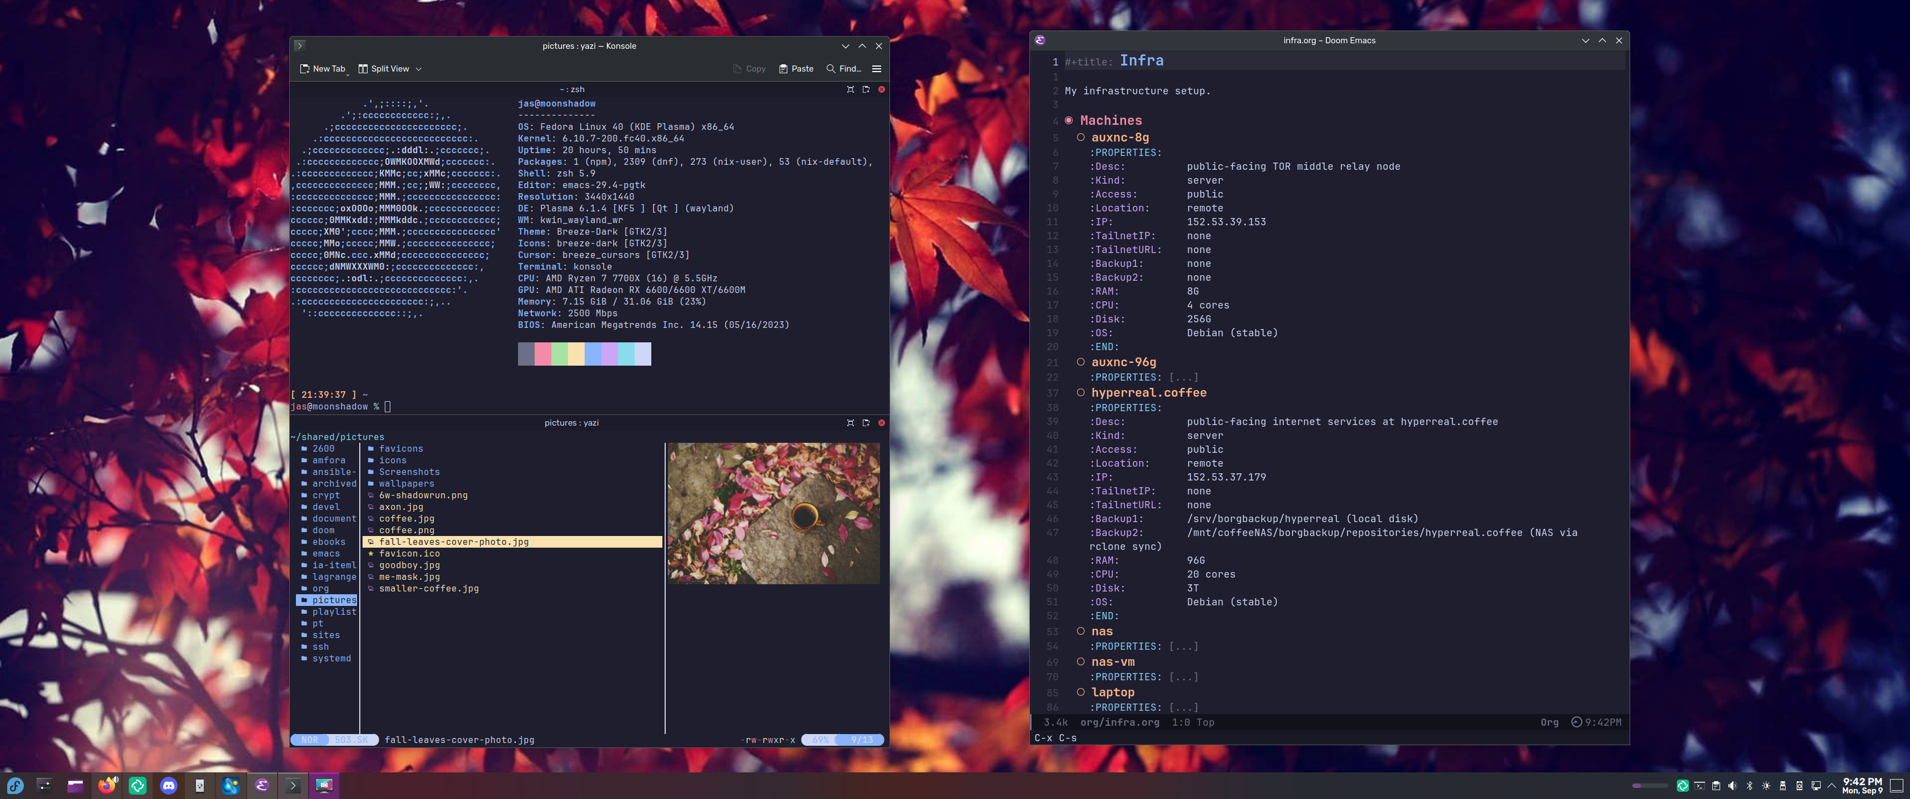Viewport: 1910px width, 799px height.
Task: Open Bluetooth tray icon
Action: [1749, 786]
